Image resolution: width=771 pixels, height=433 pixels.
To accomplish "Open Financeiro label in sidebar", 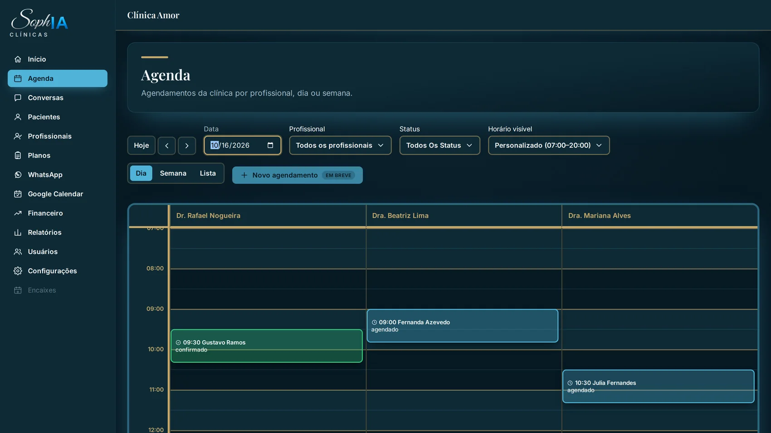I will click(x=45, y=213).
